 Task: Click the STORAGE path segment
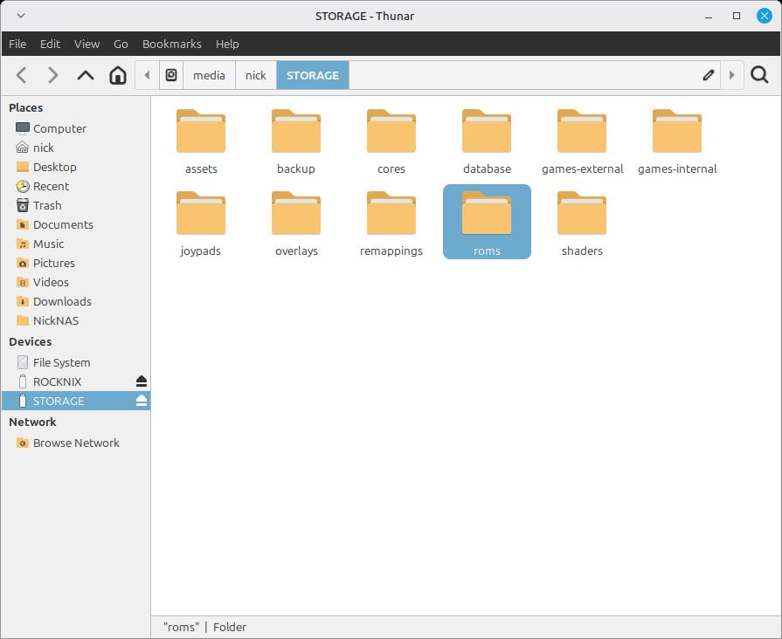313,75
